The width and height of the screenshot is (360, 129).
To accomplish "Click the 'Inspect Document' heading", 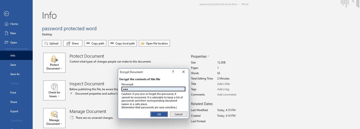I will tap(87, 84).
